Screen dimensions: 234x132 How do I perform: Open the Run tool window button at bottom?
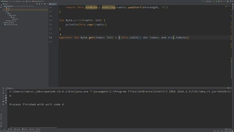point(5,129)
